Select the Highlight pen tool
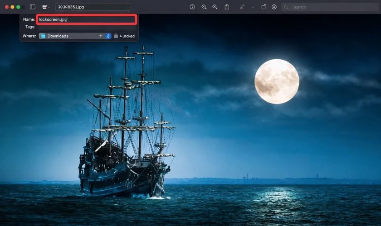 point(243,7)
